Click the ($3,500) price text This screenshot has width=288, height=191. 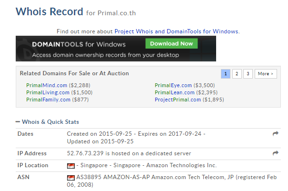[204, 85]
